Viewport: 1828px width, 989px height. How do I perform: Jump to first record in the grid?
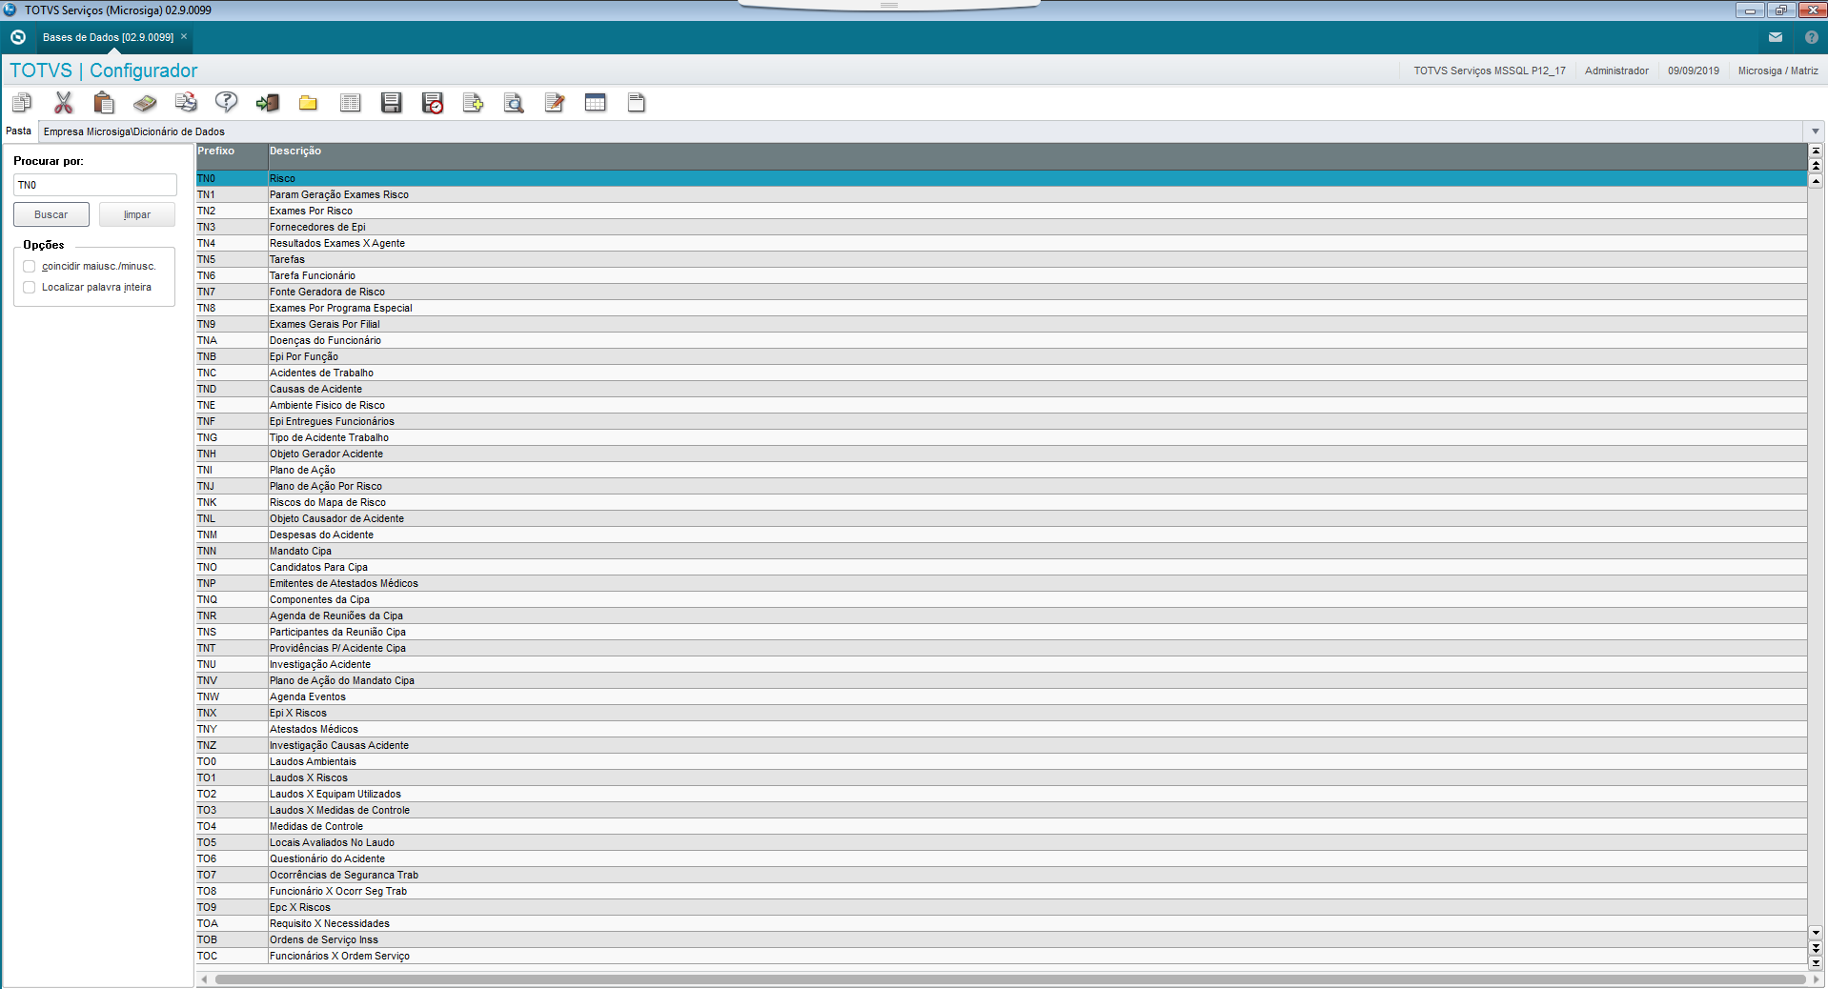(x=1816, y=151)
